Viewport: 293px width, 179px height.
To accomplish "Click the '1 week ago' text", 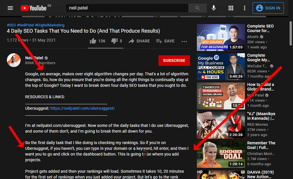I will [x=257, y=47].
